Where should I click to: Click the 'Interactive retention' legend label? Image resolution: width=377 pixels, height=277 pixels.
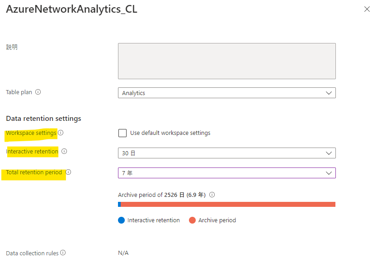154,220
